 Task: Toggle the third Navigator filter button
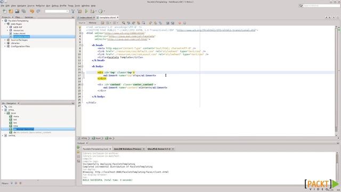click(x=20, y=183)
